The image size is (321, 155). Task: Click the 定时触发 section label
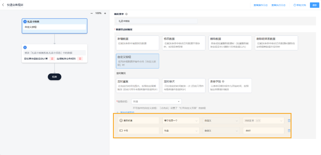[x=120, y=73]
